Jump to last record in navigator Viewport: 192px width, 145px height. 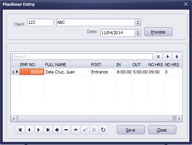click(x=48, y=130)
